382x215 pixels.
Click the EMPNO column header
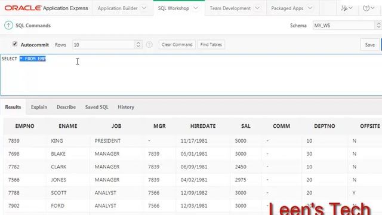[x=24, y=126]
